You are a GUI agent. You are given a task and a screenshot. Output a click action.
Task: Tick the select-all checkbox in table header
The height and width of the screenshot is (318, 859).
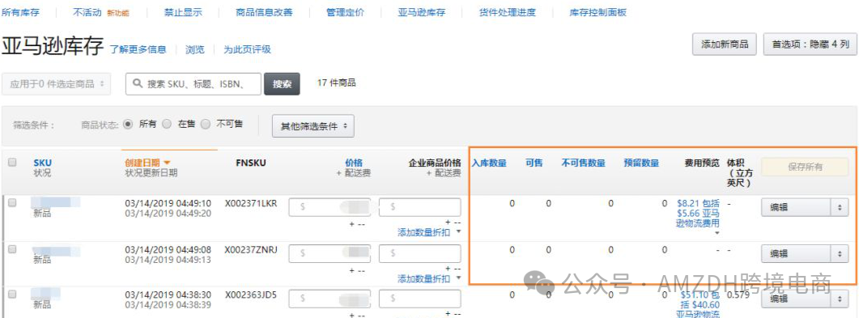tap(12, 162)
